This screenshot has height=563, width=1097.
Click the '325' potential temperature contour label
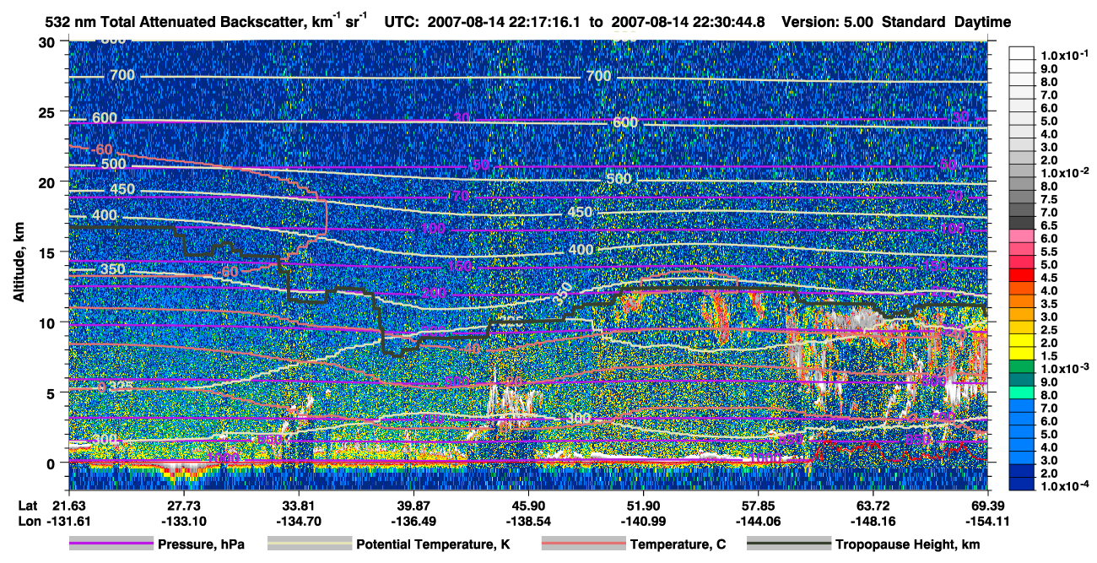121,387
